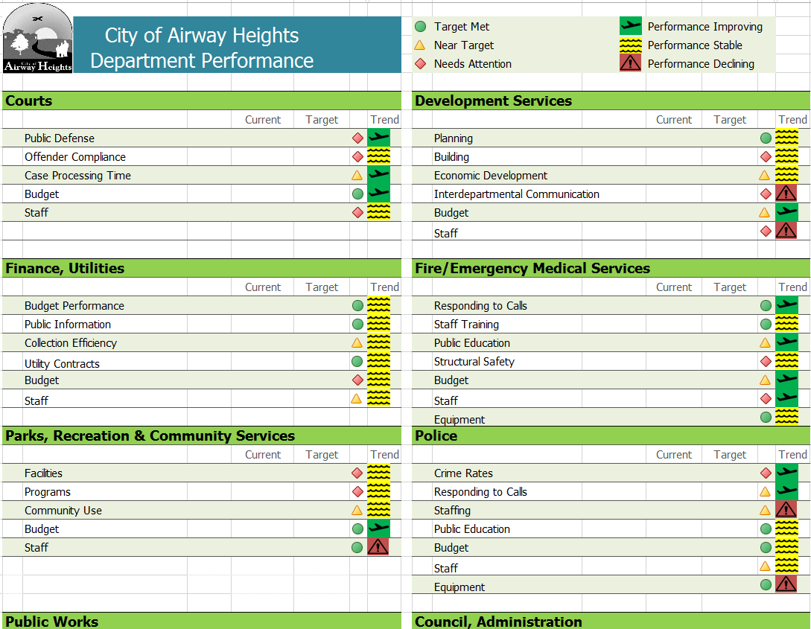Click the Performance Improving airplane icon in legend
This screenshot has height=629, width=811.
(631, 26)
